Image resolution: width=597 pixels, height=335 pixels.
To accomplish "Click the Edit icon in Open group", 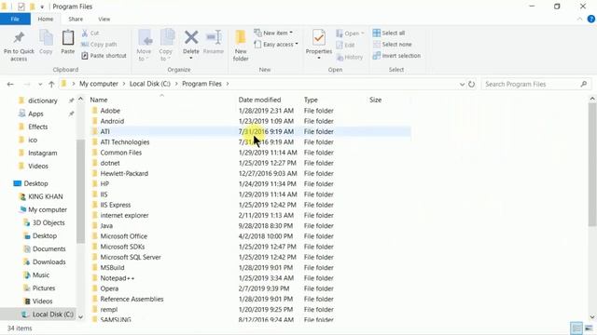I will (340, 46).
